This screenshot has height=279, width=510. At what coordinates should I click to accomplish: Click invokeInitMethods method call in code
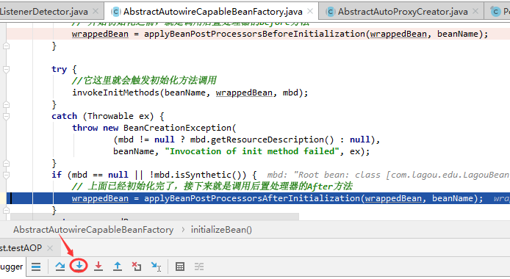pyautogui.click(x=116, y=93)
